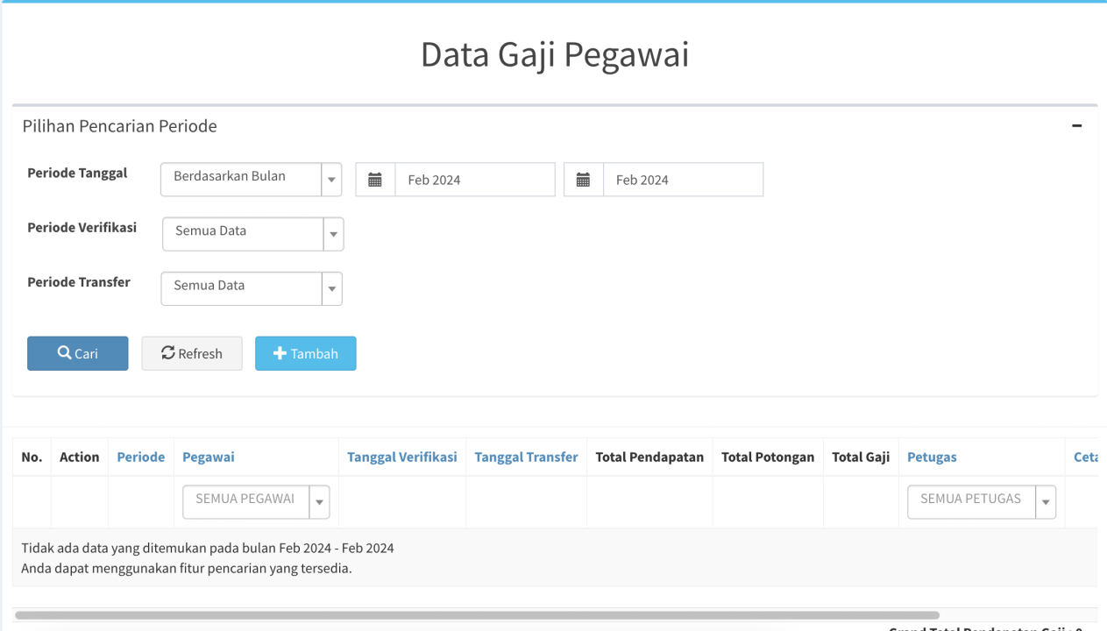Click the Action column header
This screenshot has height=631, width=1107.
(x=80, y=457)
